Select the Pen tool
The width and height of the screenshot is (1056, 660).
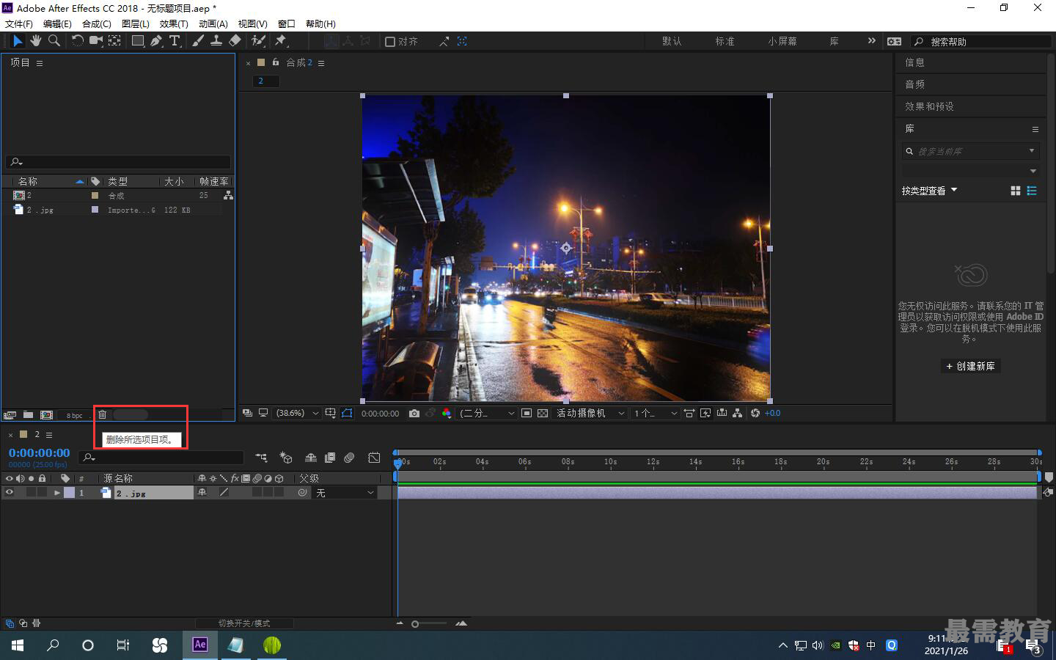156,41
